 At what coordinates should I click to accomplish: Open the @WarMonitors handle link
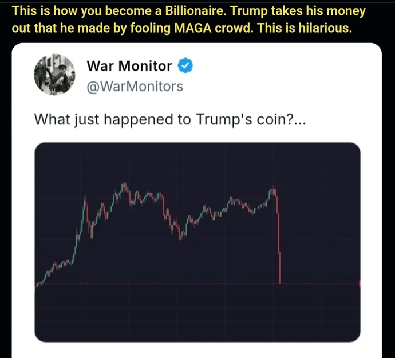point(135,87)
